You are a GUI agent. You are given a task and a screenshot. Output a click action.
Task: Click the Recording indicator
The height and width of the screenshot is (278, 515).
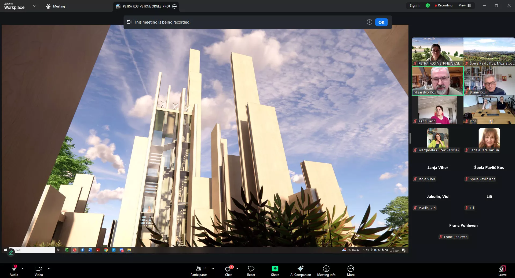443,5
